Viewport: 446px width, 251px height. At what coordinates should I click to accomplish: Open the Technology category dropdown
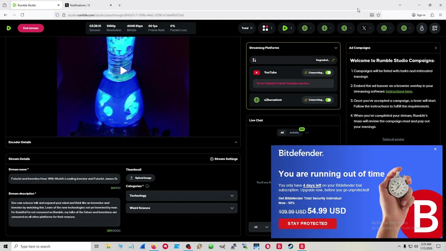182,196
